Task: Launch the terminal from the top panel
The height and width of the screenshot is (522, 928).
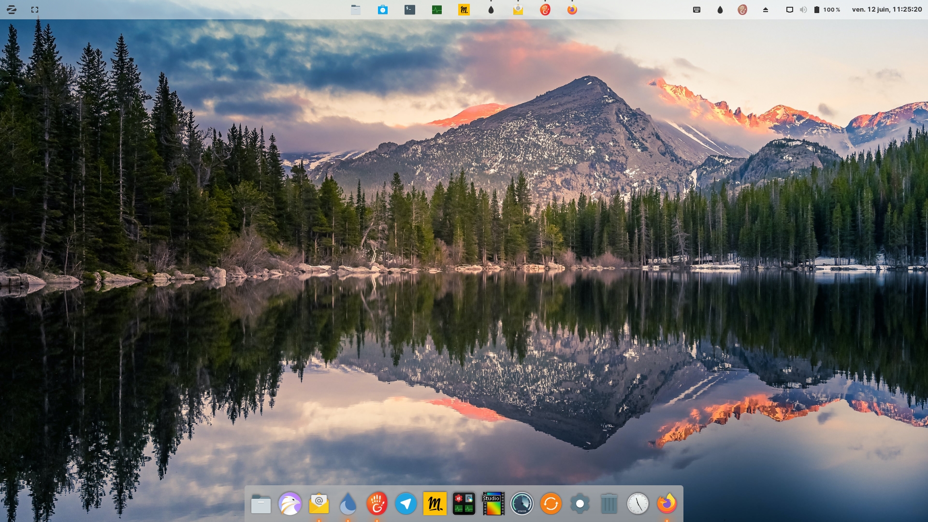Action: pyautogui.click(x=410, y=10)
